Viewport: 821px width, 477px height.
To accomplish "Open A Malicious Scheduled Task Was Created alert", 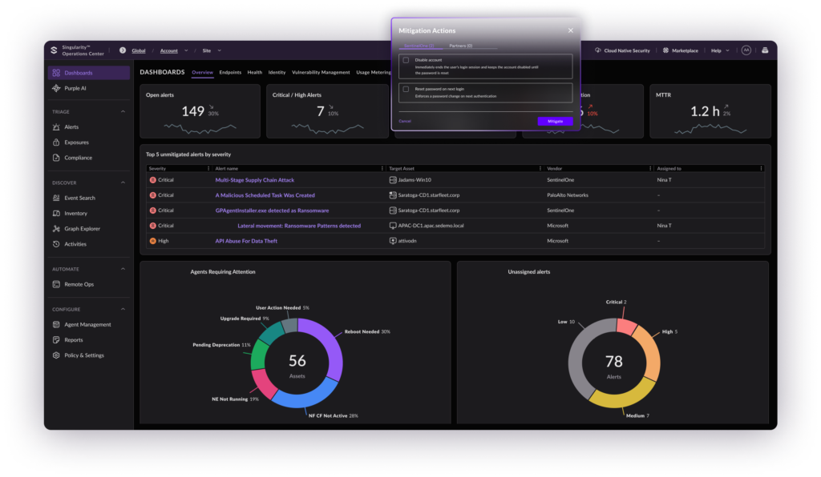I will (265, 194).
